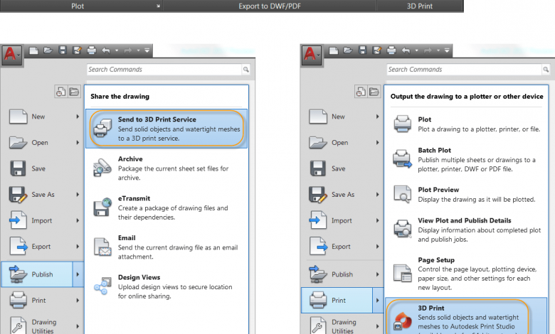Click the left Search Commands input field

pyautogui.click(x=164, y=70)
